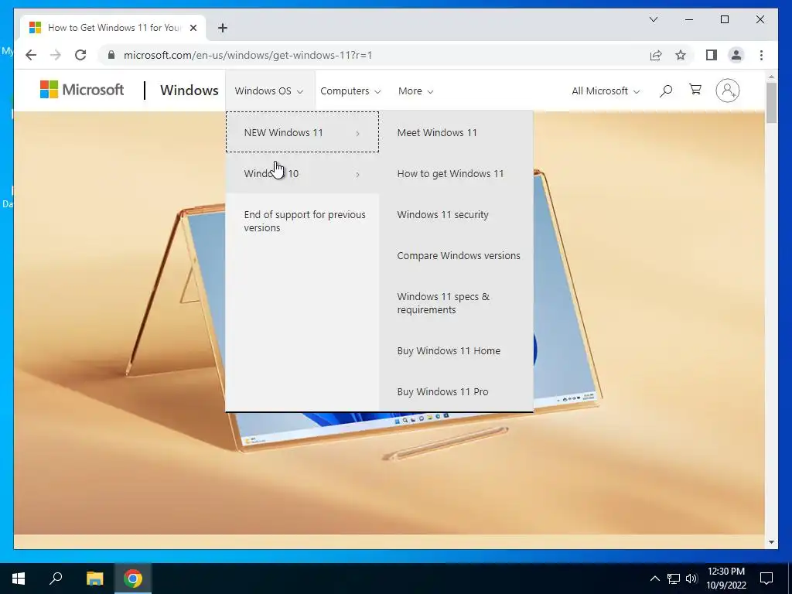
Task: Click the volume speaker tray icon
Action: coord(691,579)
